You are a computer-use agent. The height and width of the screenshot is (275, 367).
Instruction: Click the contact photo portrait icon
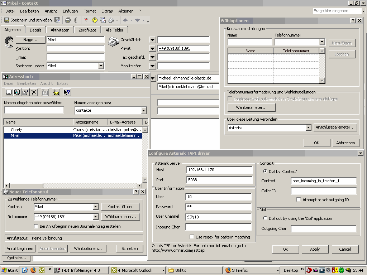tap(9, 42)
